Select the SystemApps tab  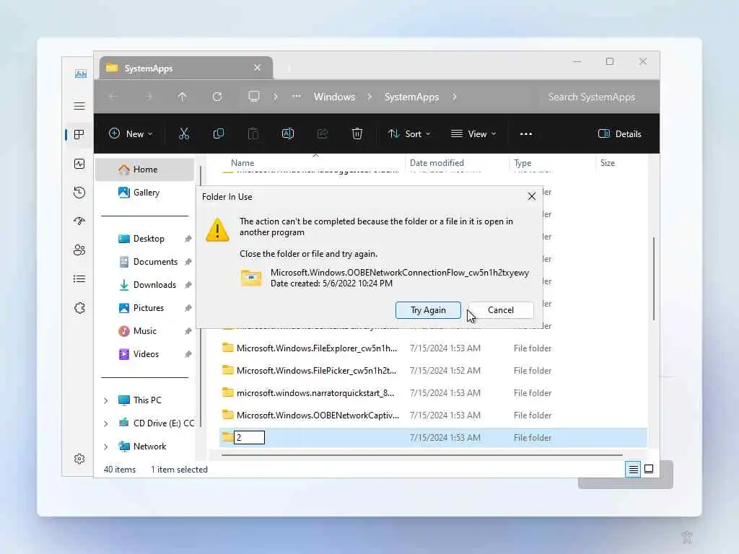(x=185, y=68)
